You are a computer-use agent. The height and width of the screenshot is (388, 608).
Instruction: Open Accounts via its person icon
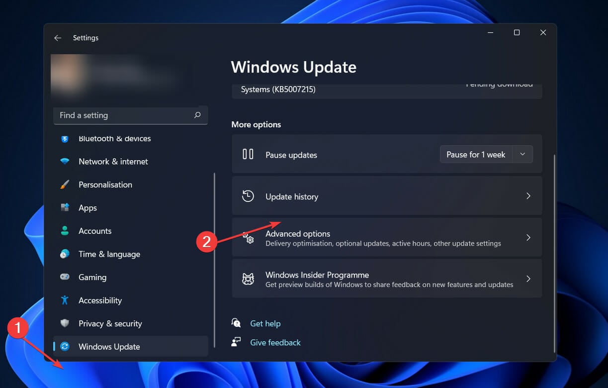pos(65,231)
